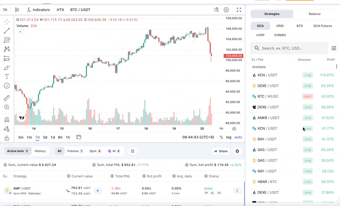Switch to the Balance tab
This screenshot has width=340, height=206.
click(314, 14)
